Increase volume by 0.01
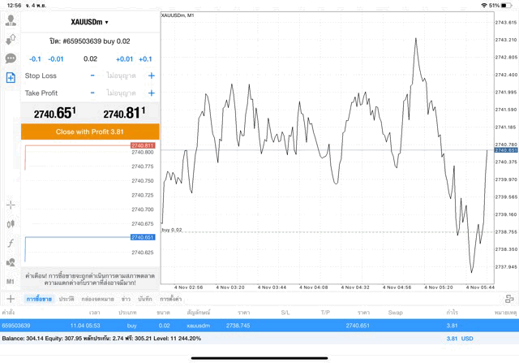519x363 pixels. click(124, 59)
